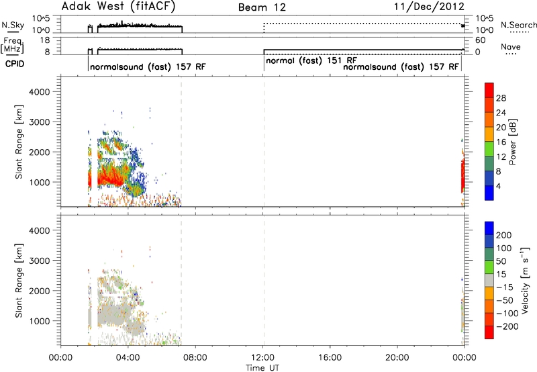Screen dimensions: 537x372
Task: Click the '3000' tick in the velocity panel
Action: 40,261
